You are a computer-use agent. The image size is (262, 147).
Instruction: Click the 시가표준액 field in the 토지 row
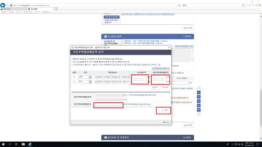tap(140, 81)
